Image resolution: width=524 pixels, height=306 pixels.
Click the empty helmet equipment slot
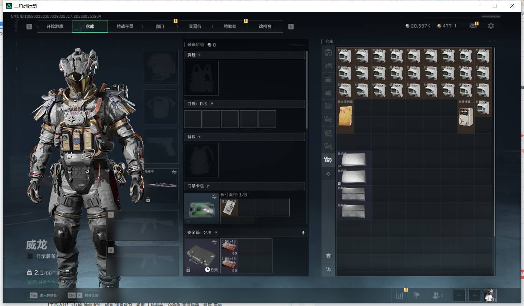161,67
